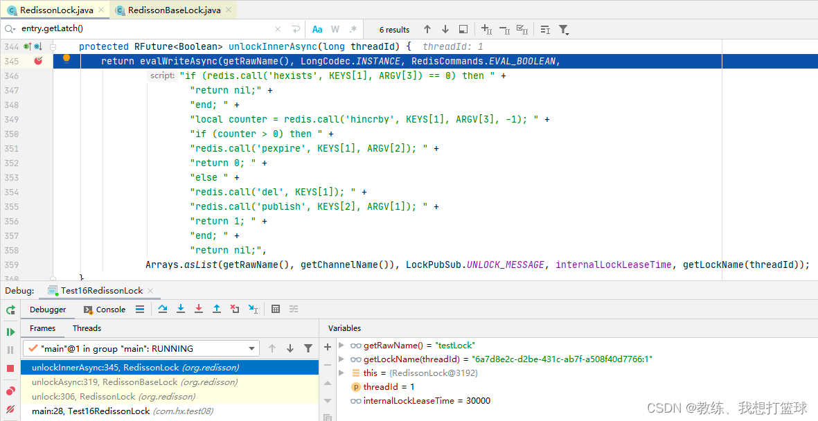
Task: Click the Step Over debugger icon
Action: point(163,309)
